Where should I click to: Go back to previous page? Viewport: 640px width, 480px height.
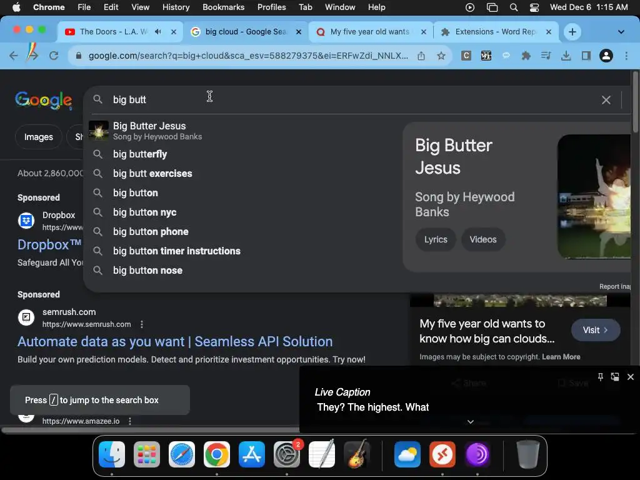[x=14, y=56]
